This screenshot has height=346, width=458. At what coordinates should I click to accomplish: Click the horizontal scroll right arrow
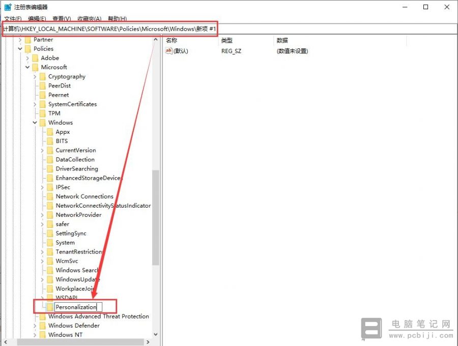(x=148, y=342)
